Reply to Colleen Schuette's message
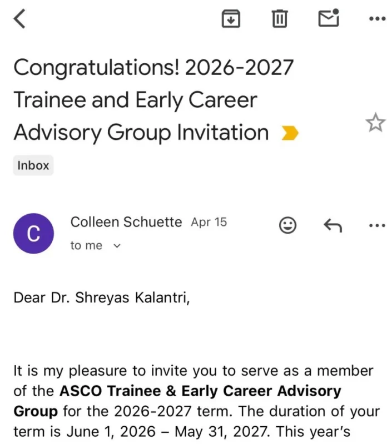Viewport: 387px width, 444px height. pos(333,225)
